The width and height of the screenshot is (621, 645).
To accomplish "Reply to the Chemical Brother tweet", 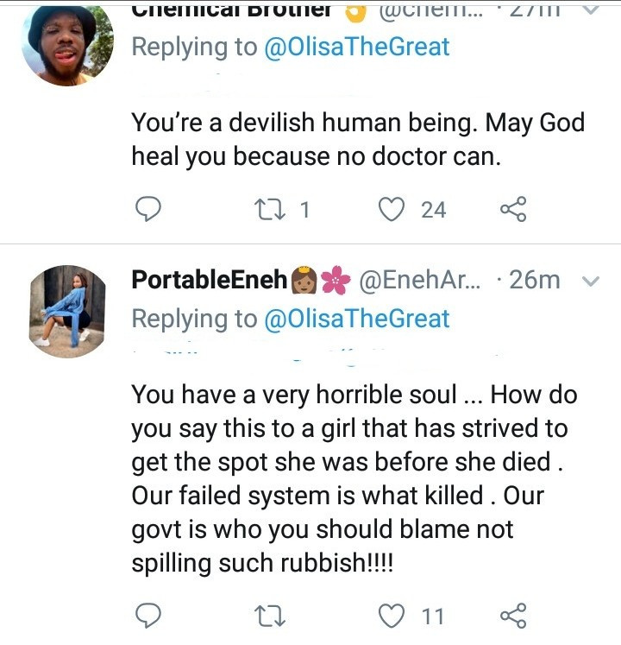I will (x=149, y=208).
